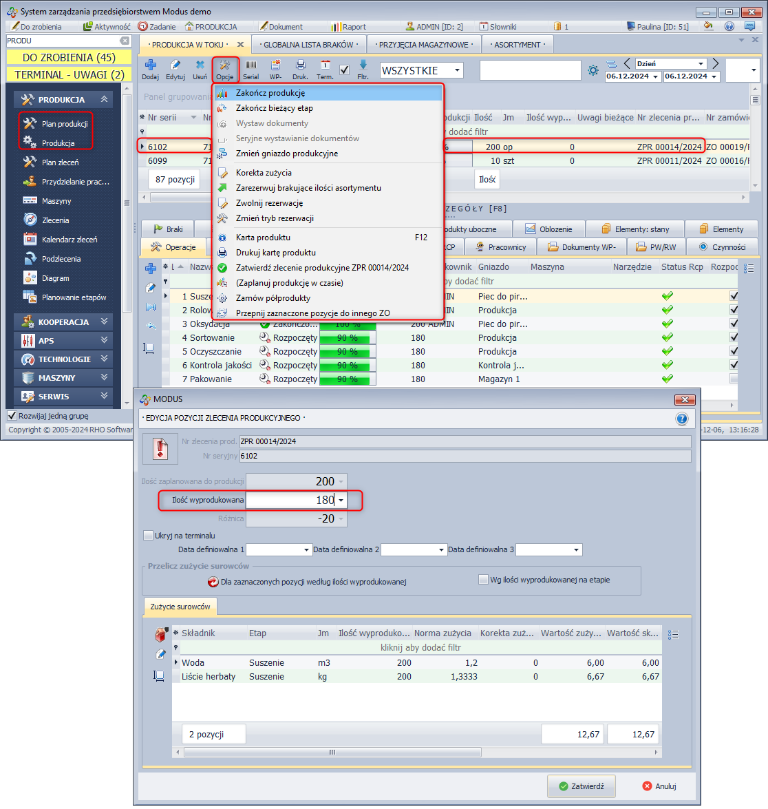Click the red recalculate raw material usage icon
The image size is (768, 809).
click(x=213, y=582)
